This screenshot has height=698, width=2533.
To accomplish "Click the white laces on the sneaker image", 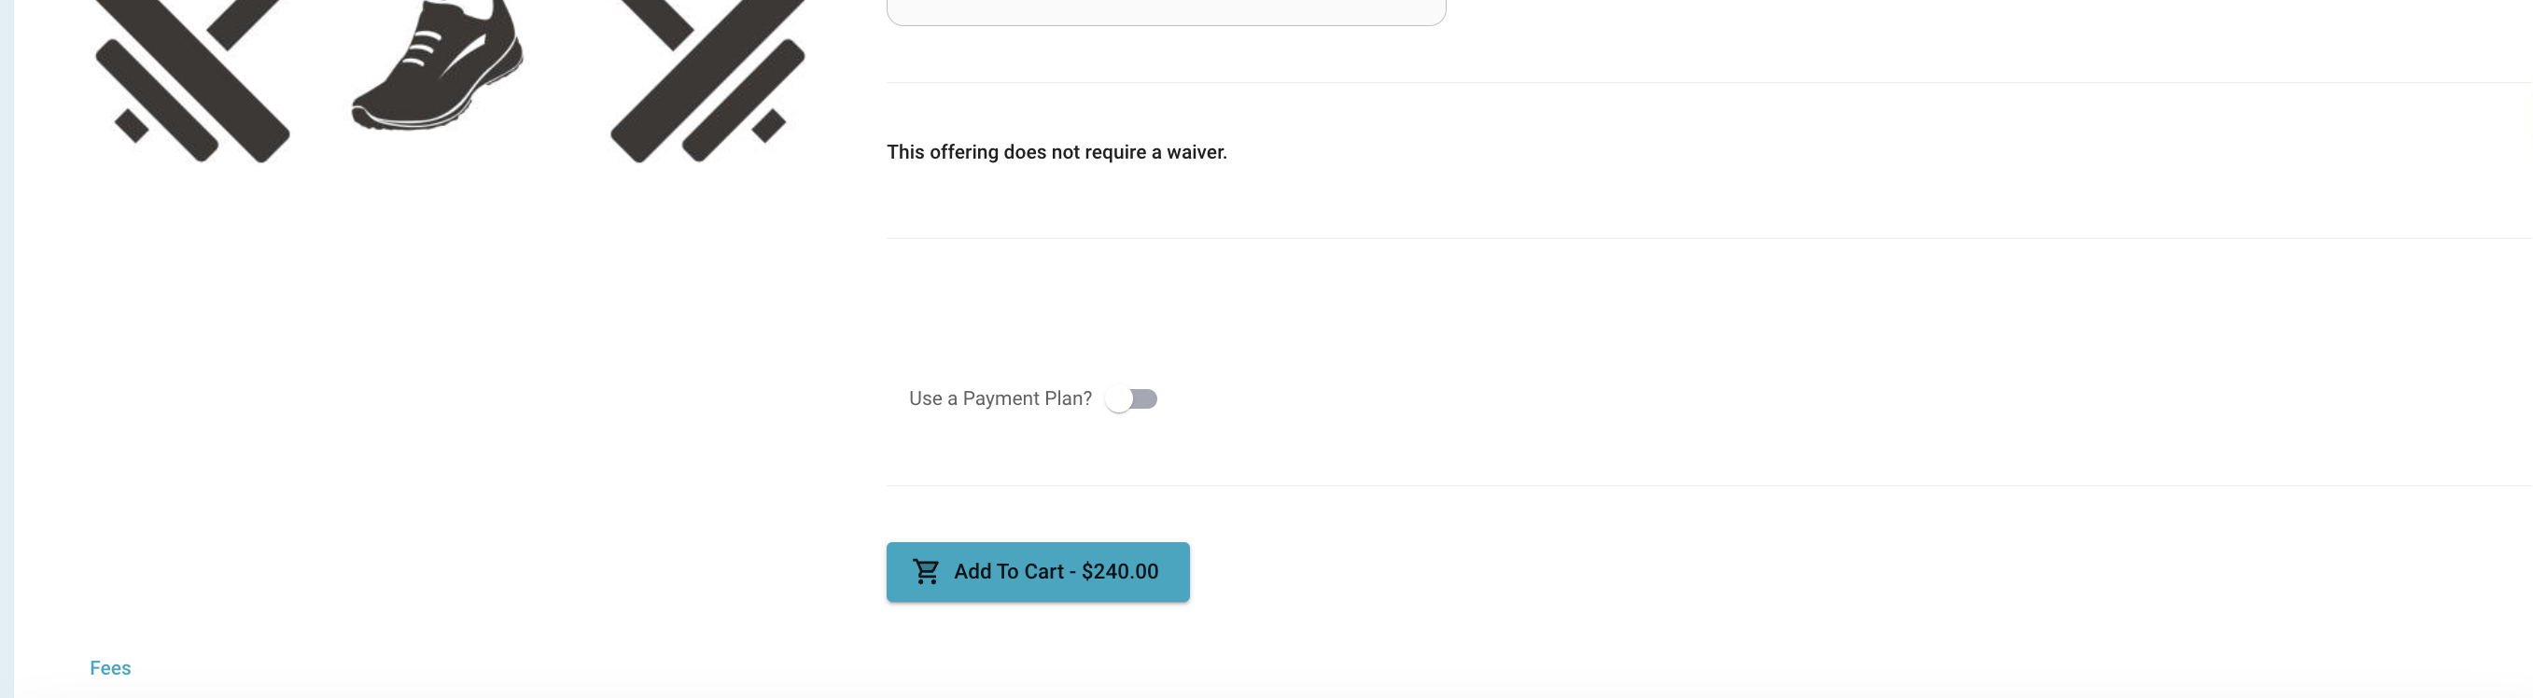I will 424,49.
